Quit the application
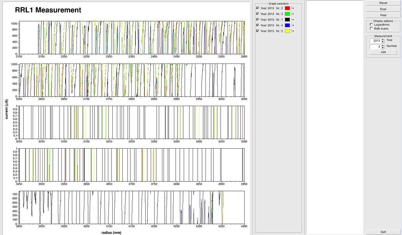This screenshot has width=402, height=235. pyautogui.click(x=383, y=232)
